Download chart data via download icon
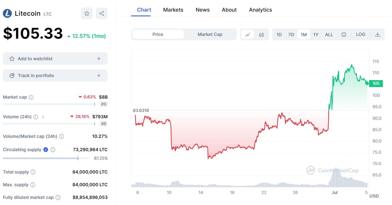392x205 pixels. 378,35
